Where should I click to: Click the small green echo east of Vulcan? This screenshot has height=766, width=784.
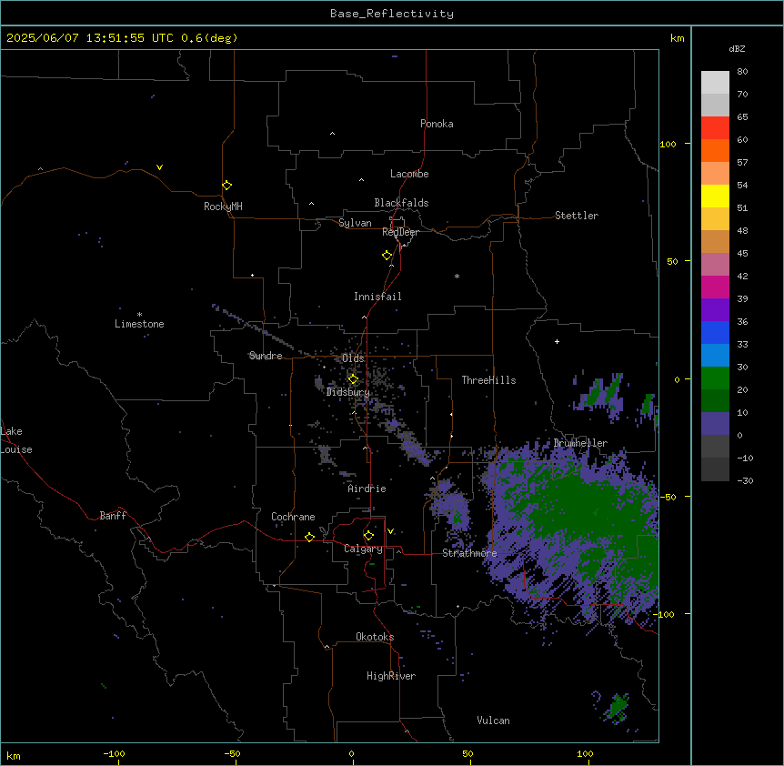coord(618,706)
